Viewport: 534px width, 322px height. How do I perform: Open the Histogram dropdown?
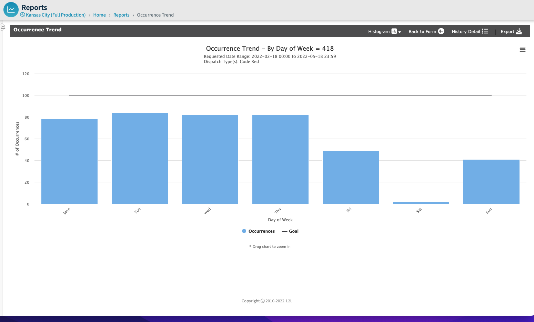[x=384, y=31]
